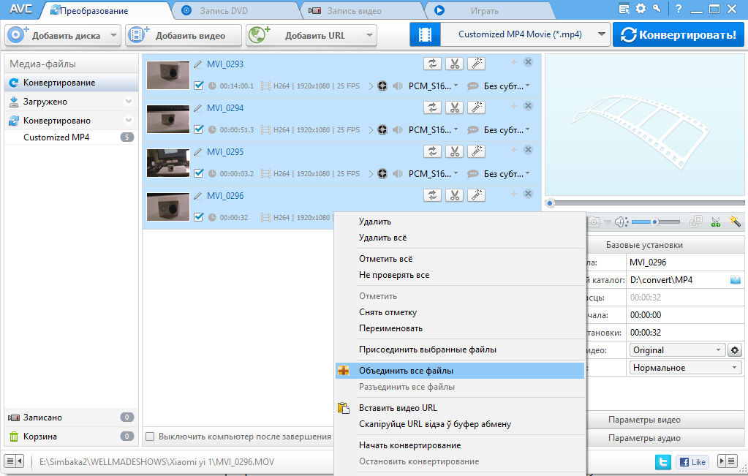
Task: Expand the Загружено sidebar section
Action: (x=129, y=101)
